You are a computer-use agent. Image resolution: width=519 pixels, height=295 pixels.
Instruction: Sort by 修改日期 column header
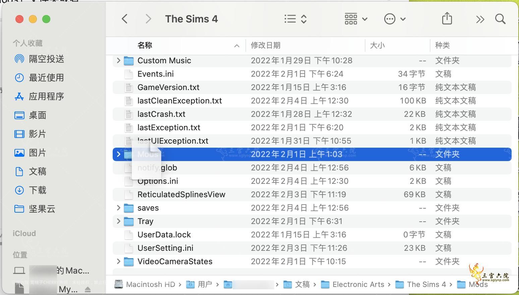point(266,46)
